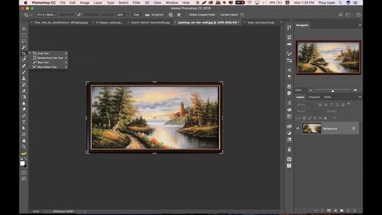382x215 pixels.
Task: Select the Spot Healing Brush tool
Action: pyautogui.click(x=24, y=66)
